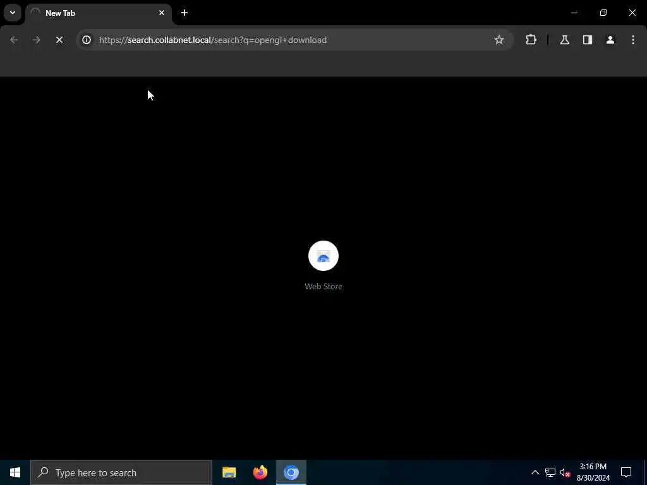Click the taskbar search box

coord(121,472)
